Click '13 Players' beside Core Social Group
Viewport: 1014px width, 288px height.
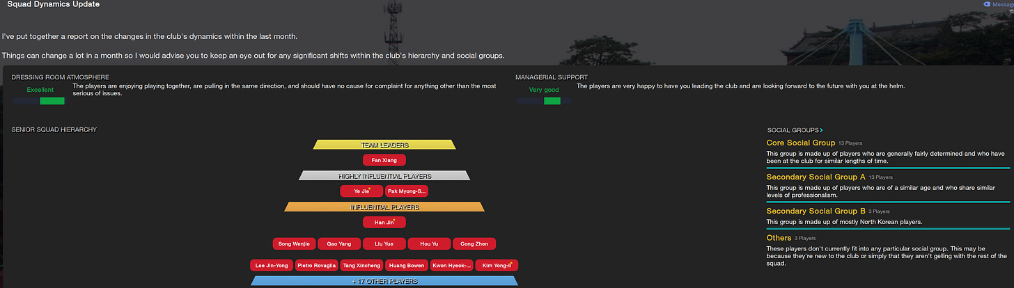(850, 143)
